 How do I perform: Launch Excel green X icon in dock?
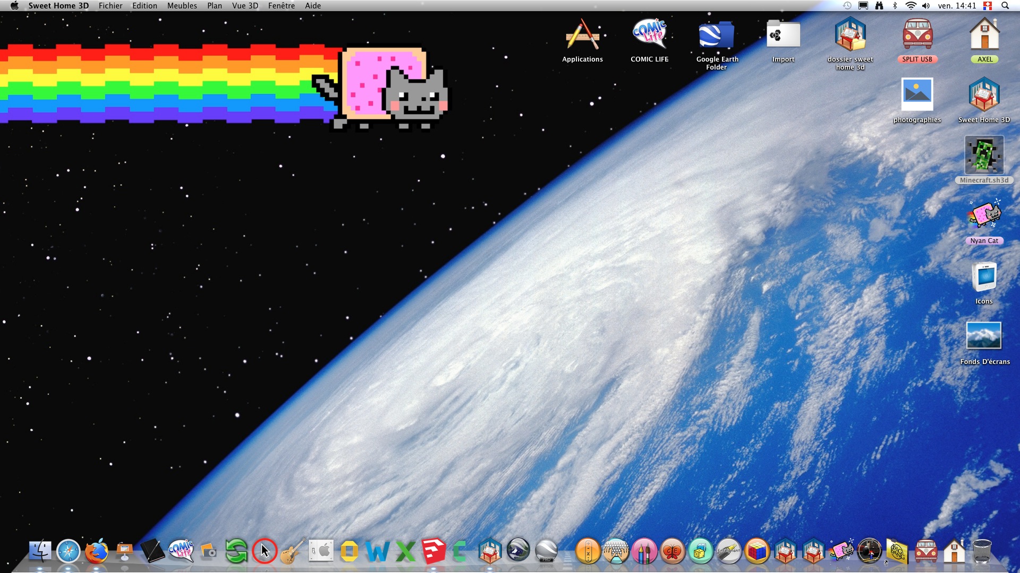pyautogui.click(x=405, y=551)
